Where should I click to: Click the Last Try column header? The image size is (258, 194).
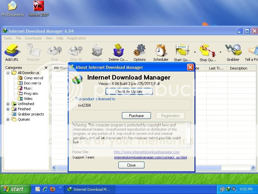pyautogui.click(x=216, y=68)
